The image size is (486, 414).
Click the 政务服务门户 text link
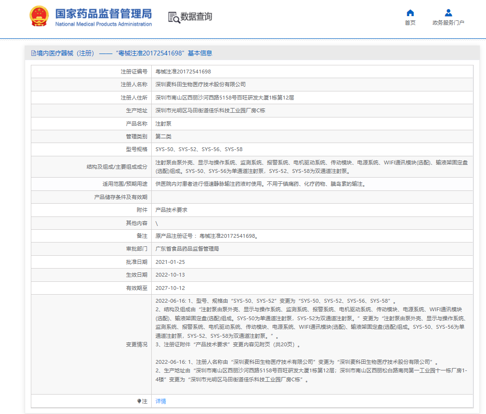(x=448, y=23)
